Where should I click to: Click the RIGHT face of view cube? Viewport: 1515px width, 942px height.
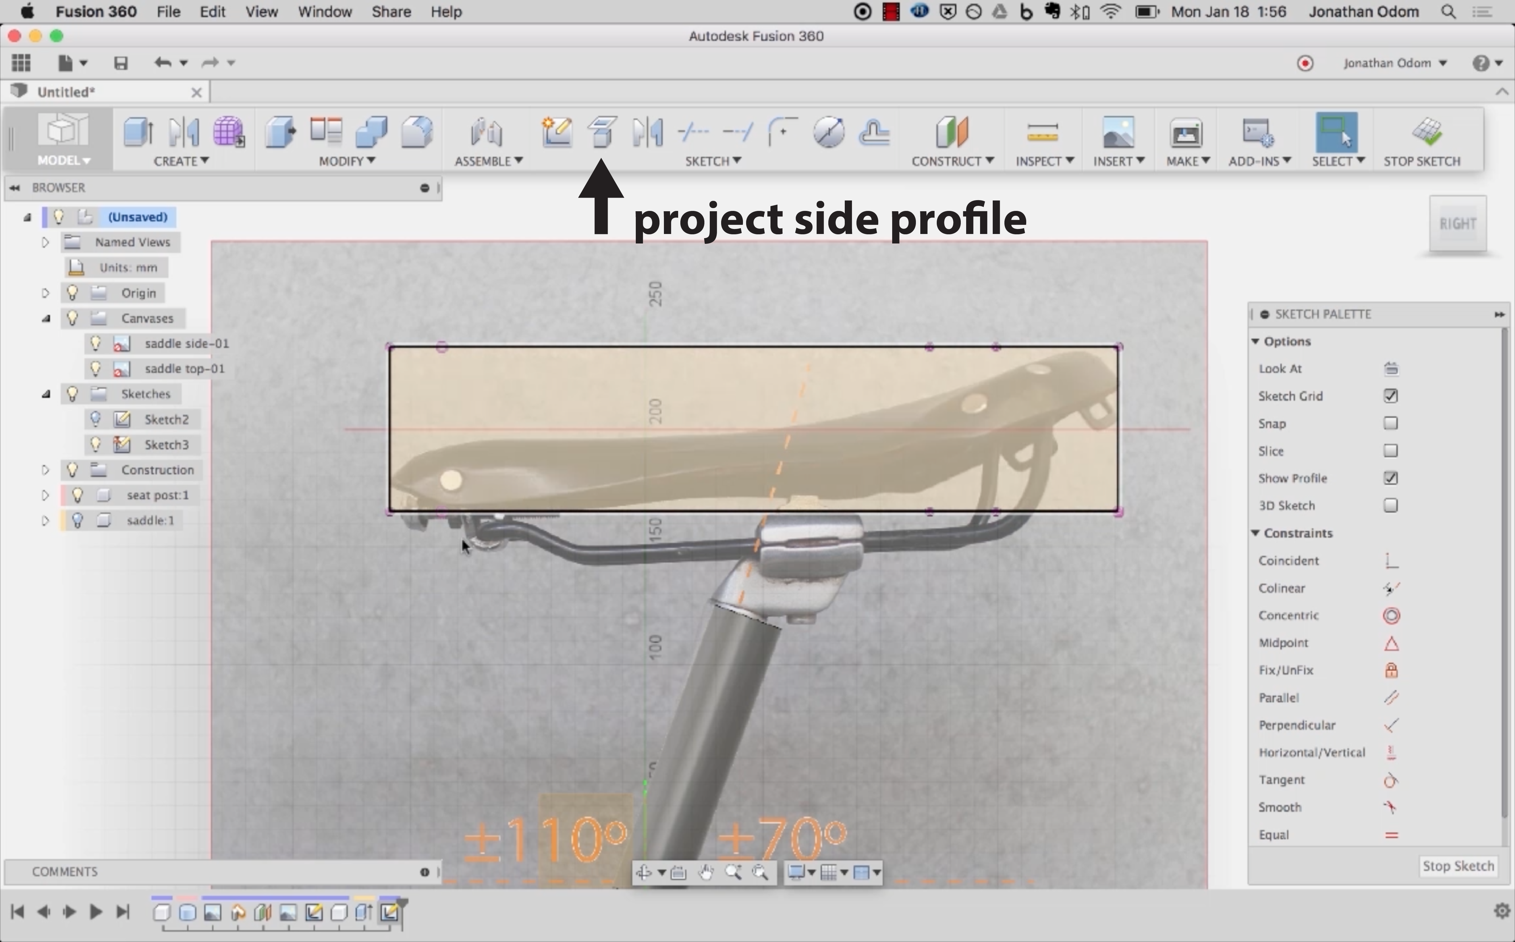point(1457,224)
